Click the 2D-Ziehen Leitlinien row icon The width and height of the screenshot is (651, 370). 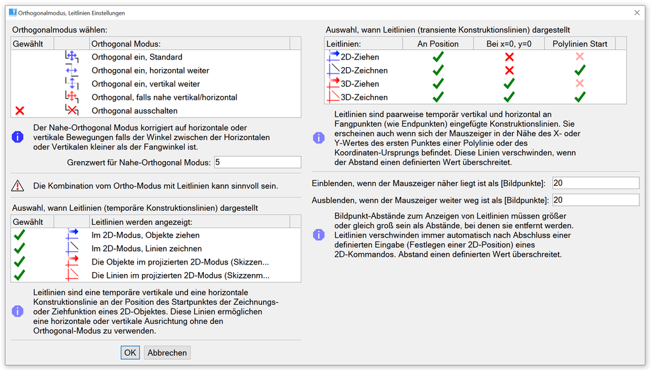(333, 57)
